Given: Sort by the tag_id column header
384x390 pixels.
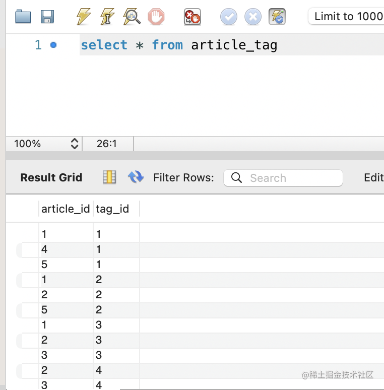Looking at the screenshot, I should pyautogui.click(x=112, y=209).
